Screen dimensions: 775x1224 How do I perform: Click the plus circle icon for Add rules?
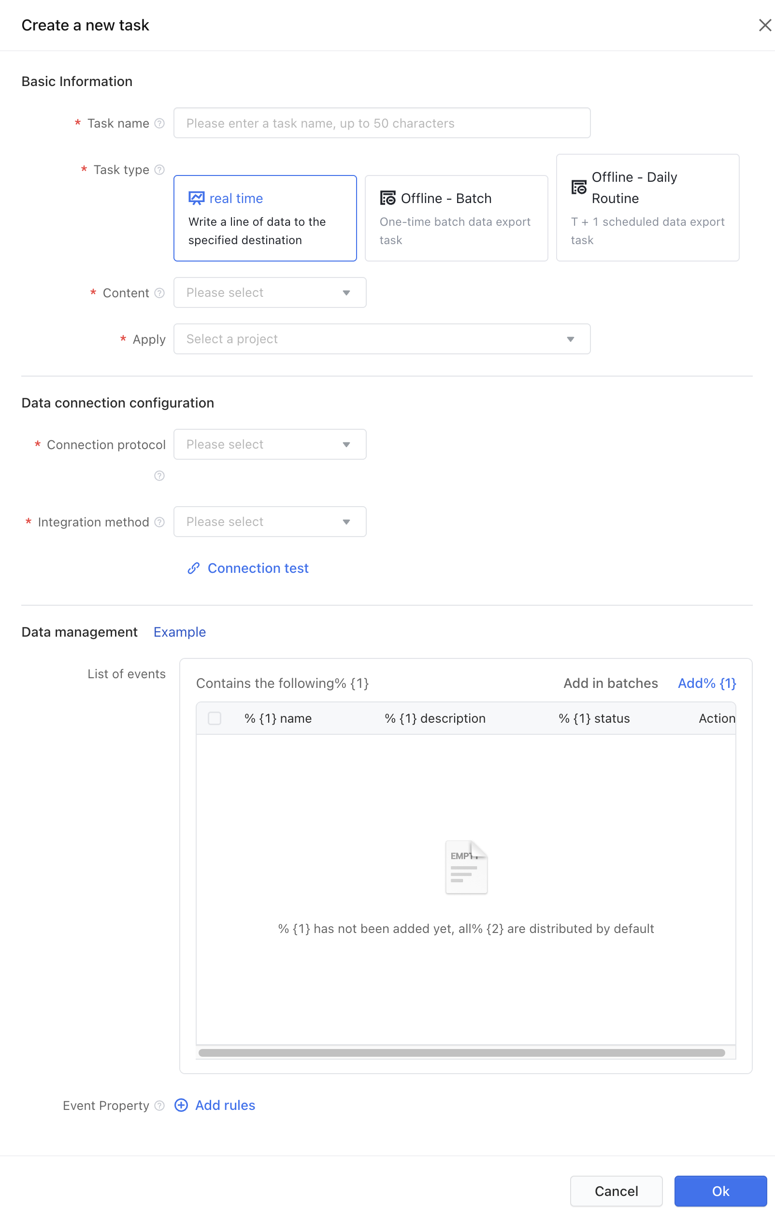coord(181,1105)
